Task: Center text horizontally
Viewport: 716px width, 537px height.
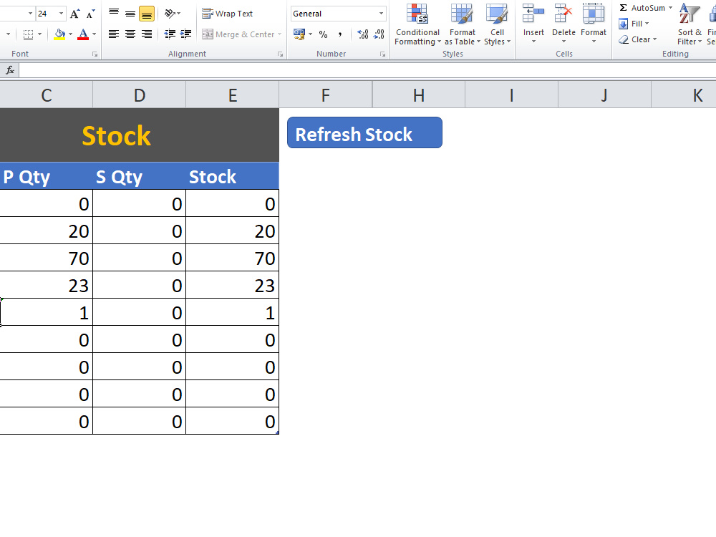Action: [x=130, y=34]
